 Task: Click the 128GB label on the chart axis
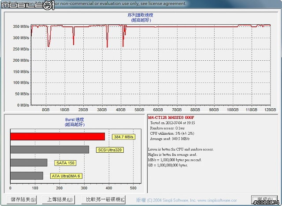[x=271, y=110]
